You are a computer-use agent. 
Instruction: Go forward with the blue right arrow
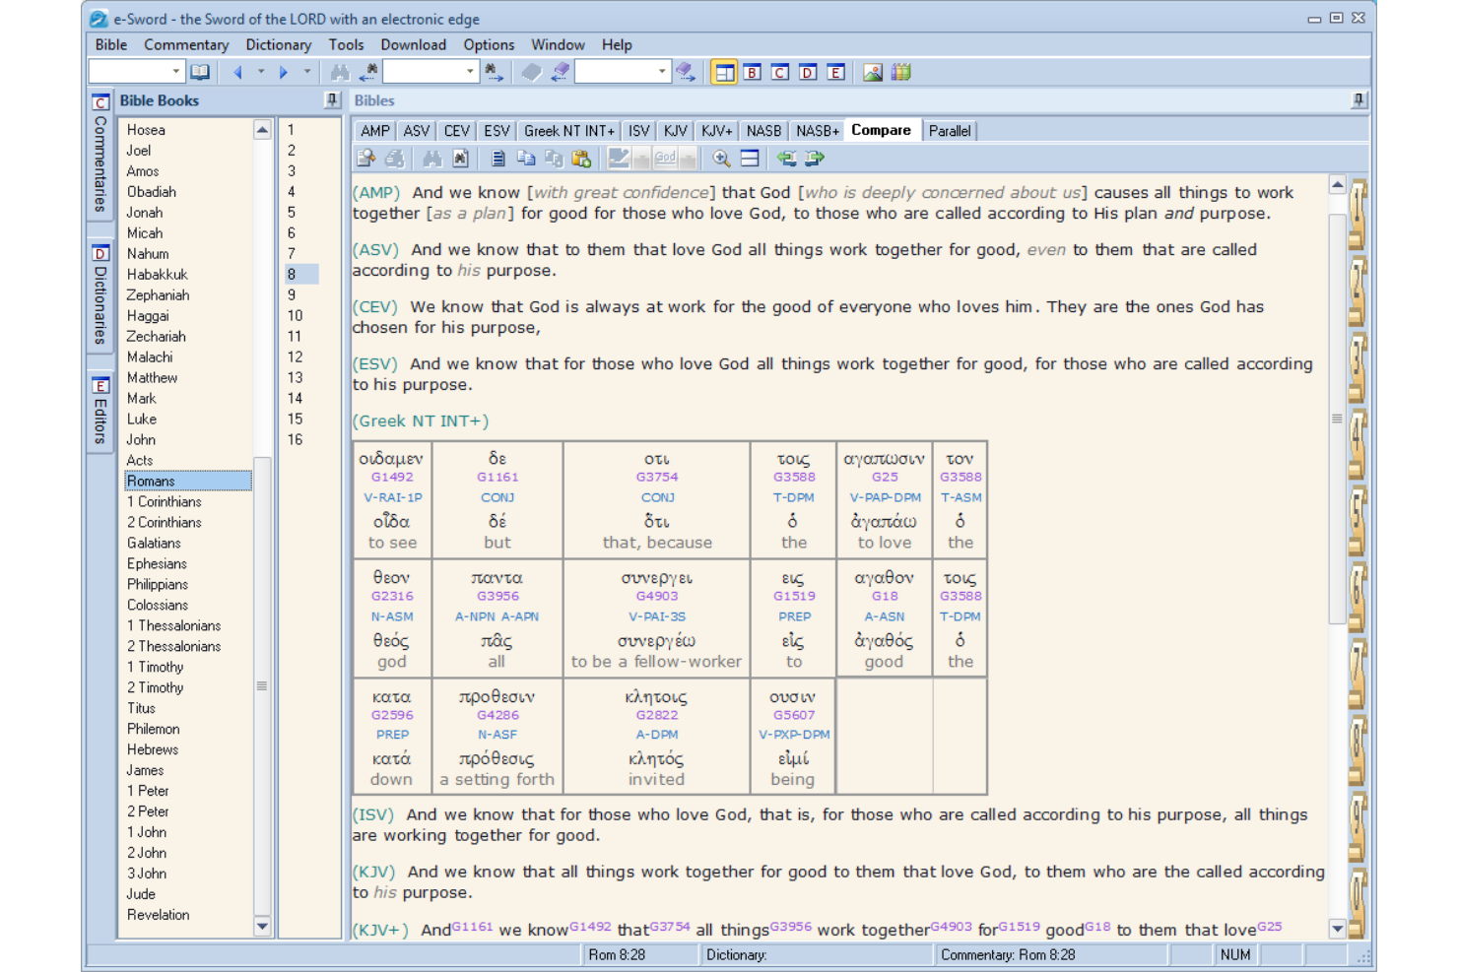pyautogui.click(x=284, y=72)
